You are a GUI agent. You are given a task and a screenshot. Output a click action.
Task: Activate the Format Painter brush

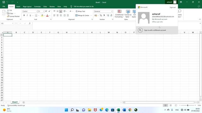(x=8, y=16)
